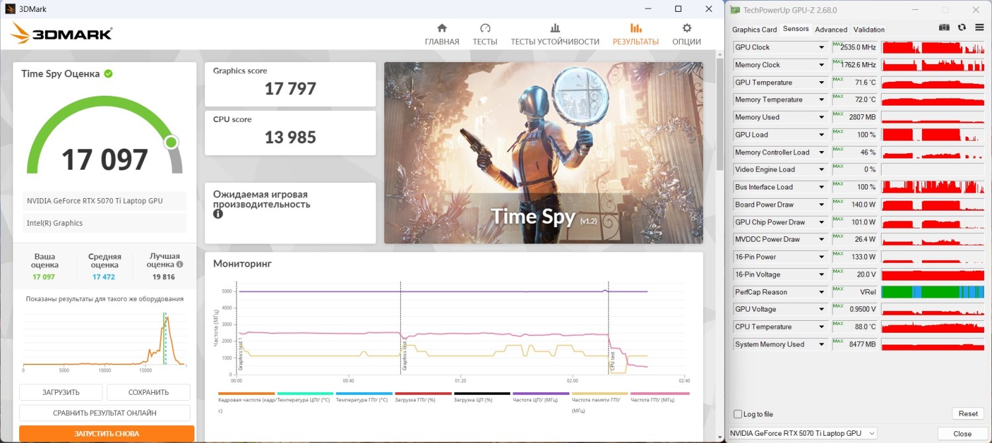This screenshot has height=443, width=992.
Task: Click the info icon beside Лучшая оценка
Action: tap(179, 264)
